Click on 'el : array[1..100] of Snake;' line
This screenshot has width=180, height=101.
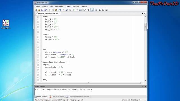click(x=61, y=57)
